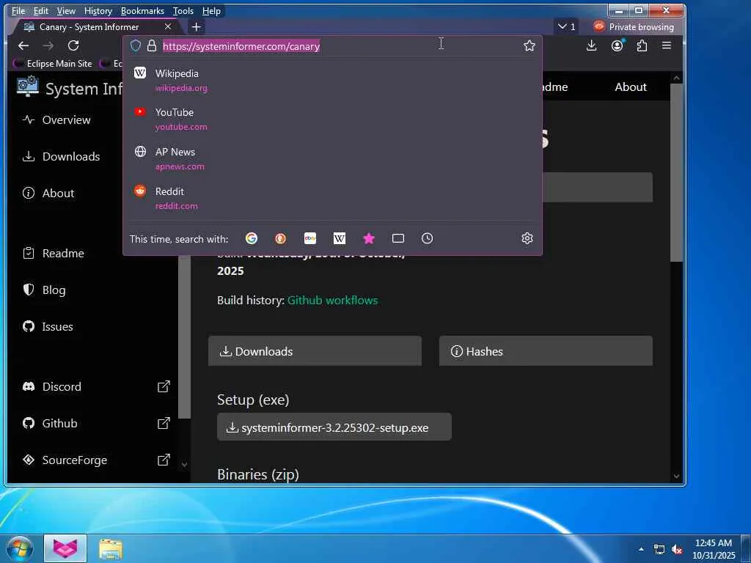Download systeminformer-3.2.25302-setup.exe
The width and height of the screenshot is (751, 563).
click(334, 427)
